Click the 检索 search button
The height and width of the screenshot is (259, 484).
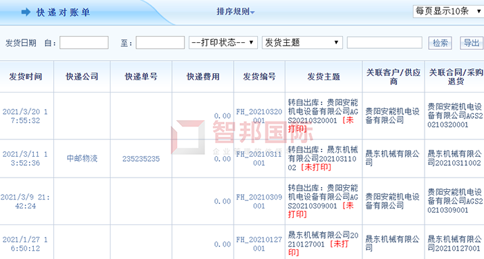(440, 43)
